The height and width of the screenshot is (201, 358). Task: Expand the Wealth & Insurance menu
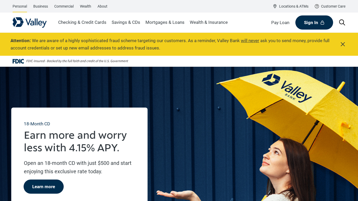click(209, 23)
